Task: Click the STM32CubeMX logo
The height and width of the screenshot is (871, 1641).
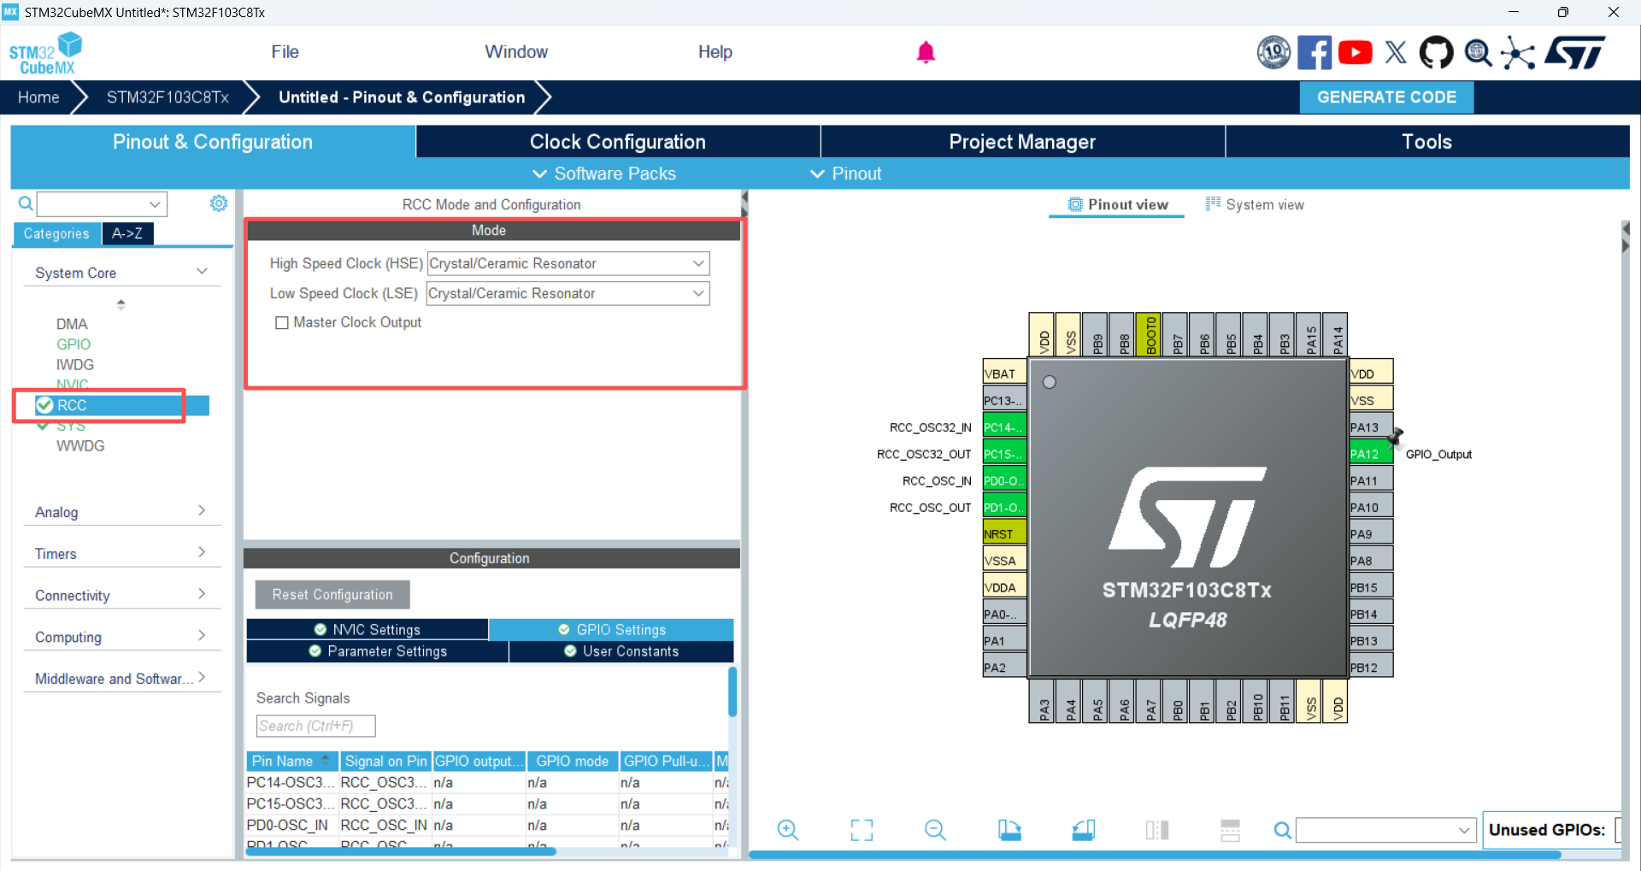Action: click(x=45, y=53)
